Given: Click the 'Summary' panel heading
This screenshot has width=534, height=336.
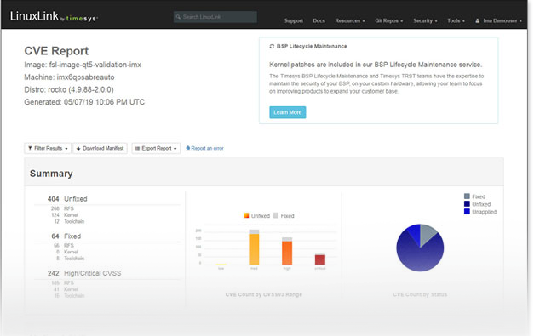Looking at the screenshot, I should point(51,174).
